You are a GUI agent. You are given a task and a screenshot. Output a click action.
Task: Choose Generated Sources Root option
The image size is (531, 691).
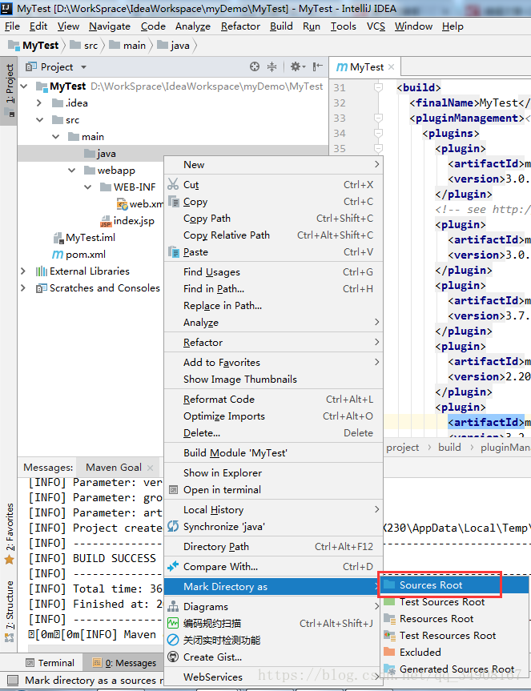coord(454,669)
